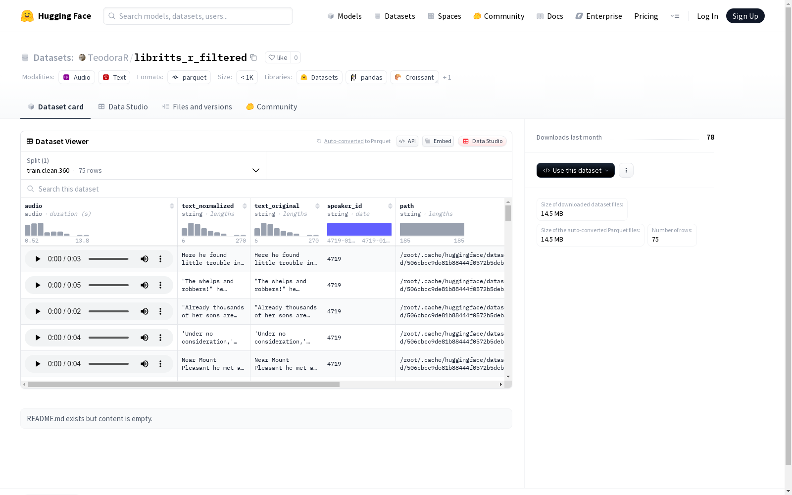The image size is (792, 495).
Task: Click the Sign Up button
Action: tap(745, 16)
